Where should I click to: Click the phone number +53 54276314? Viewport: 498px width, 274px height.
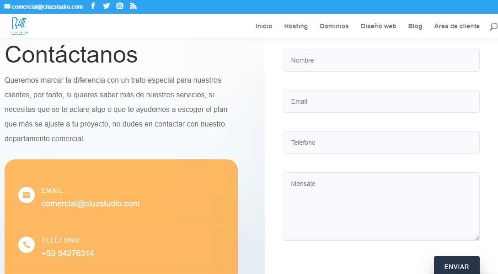pos(68,253)
